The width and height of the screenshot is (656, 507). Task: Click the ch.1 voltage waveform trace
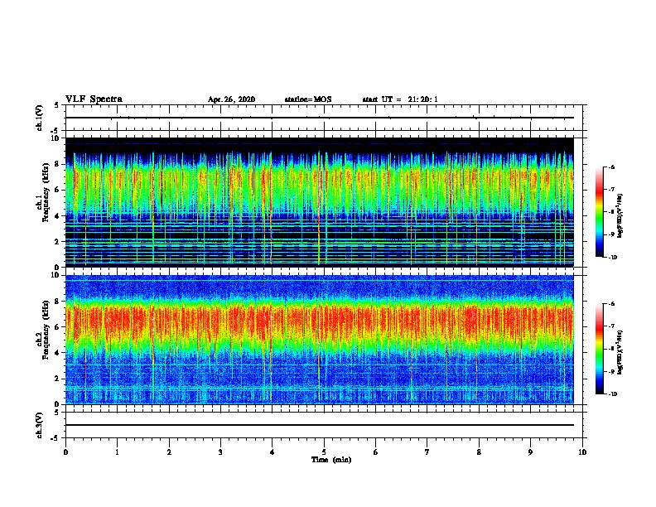click(319, 118)
